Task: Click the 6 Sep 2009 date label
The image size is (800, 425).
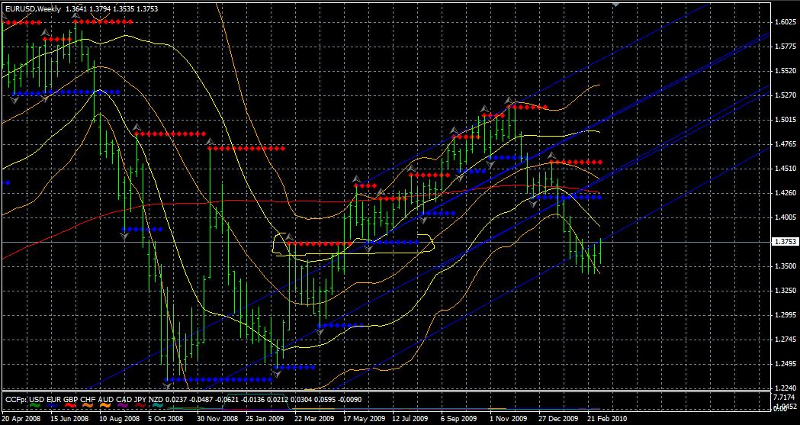Action: pos(458,418)
